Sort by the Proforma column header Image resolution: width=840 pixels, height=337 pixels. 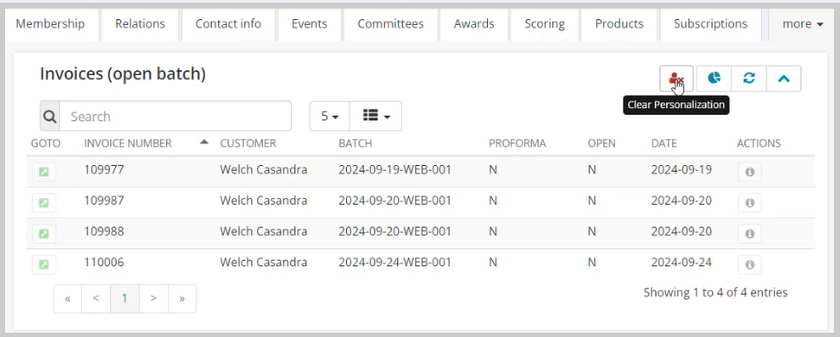click(517, 143)
